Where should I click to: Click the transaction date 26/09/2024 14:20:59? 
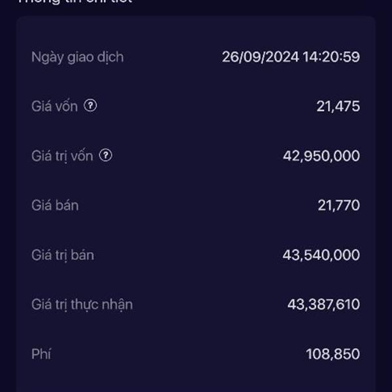pyautogui.click(x=291, y=57)
